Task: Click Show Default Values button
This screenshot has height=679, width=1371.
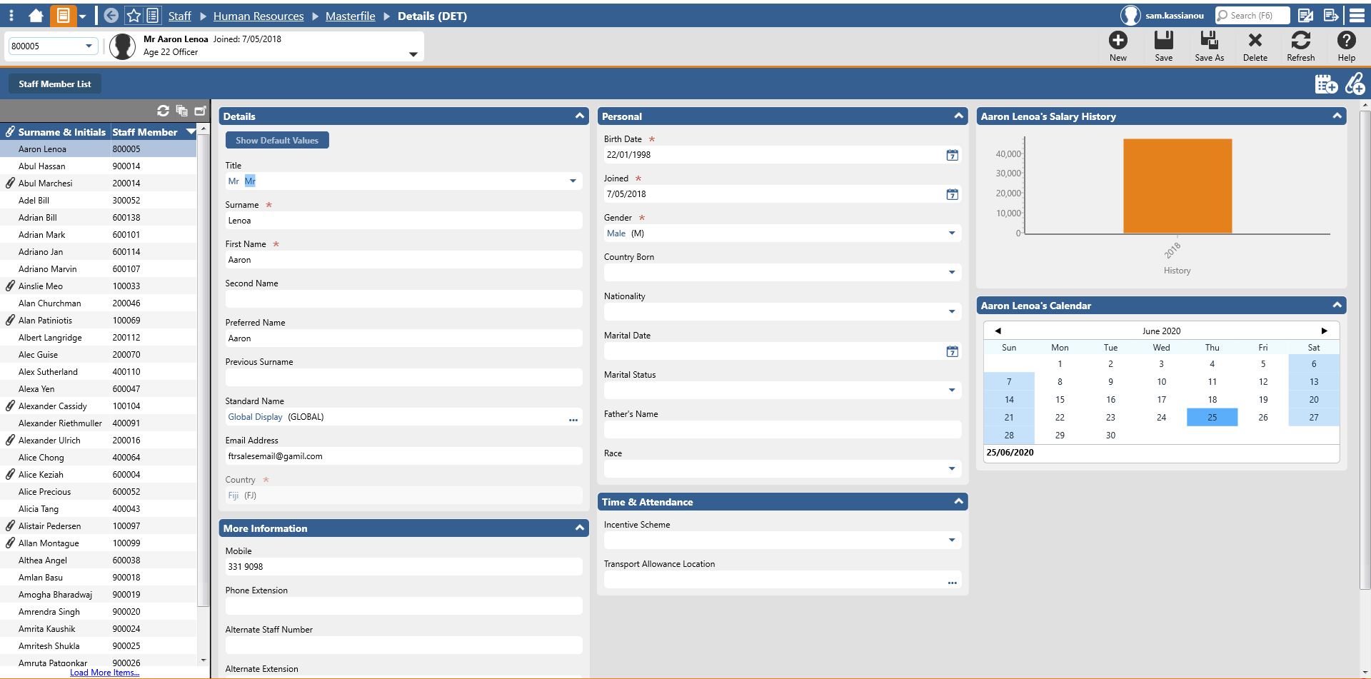Action: 277,141
